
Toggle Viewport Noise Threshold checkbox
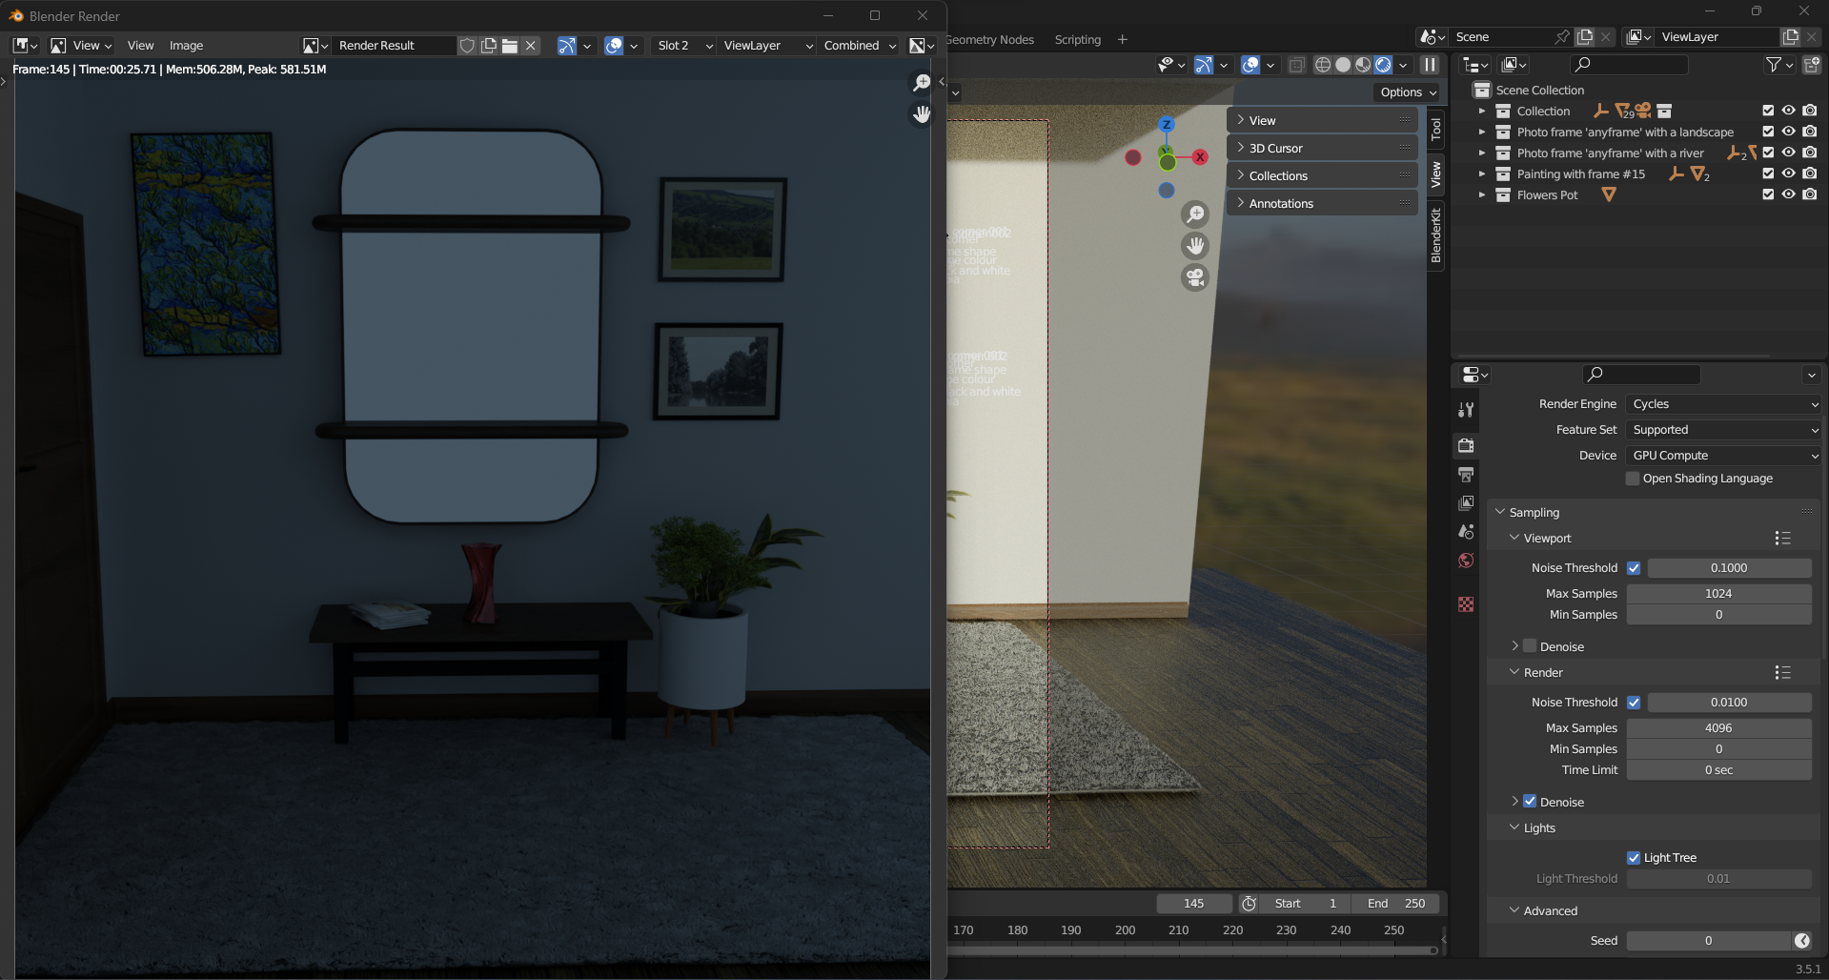[1634, 568]
